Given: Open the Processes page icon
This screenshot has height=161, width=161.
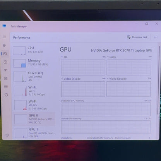Looking at the screenshot, I should 5,45.
